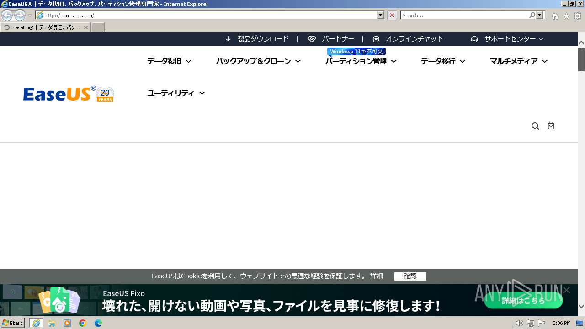585x329 pixels.
Task: Click the address bar with jp.easeus.com
Action: [x=206, y=16]
